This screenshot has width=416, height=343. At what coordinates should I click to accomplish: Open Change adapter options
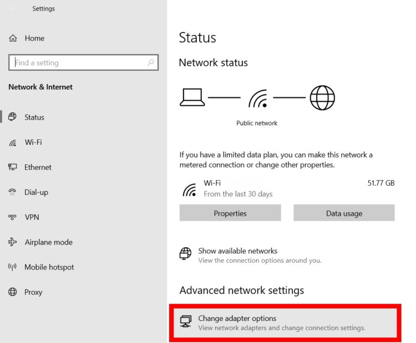(285, 323)
